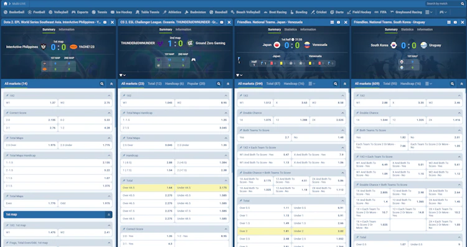The width and height of the screenshot is (467, 247).
Task: Open video stream for South Korea - Uruguay
Action: pos(455,22)
